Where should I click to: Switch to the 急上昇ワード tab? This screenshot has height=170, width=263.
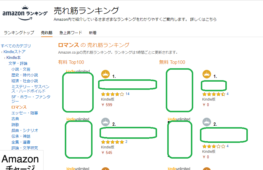point(71,33)
